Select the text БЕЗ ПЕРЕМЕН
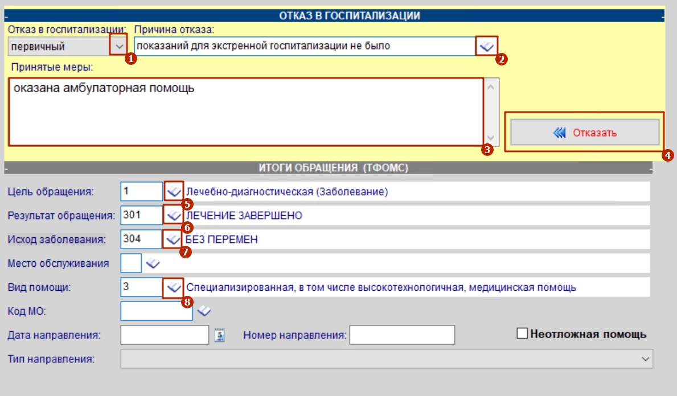This screenshot has width=677, height=396. point(221,240)
